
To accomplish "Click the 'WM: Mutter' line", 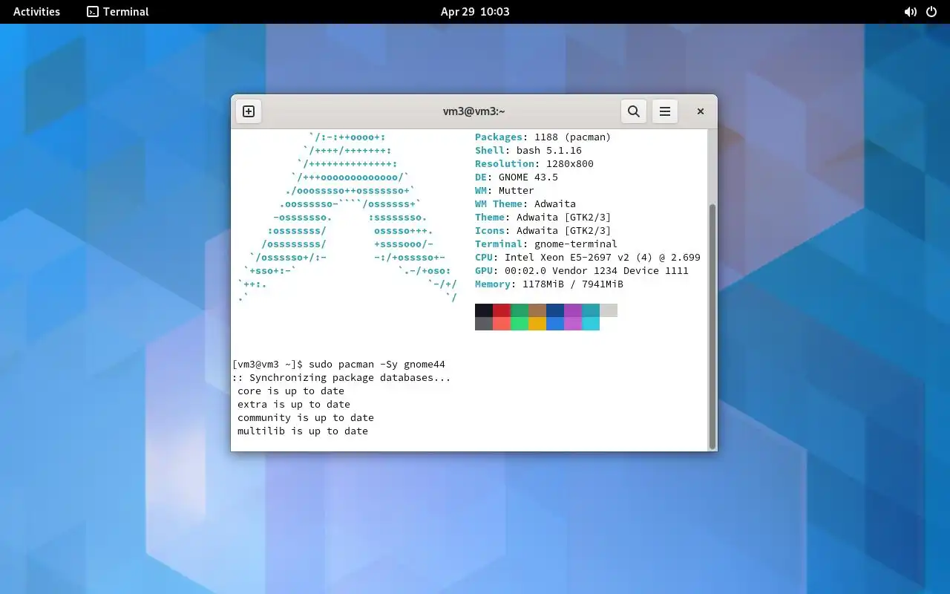I will click(x=505, y=191).
